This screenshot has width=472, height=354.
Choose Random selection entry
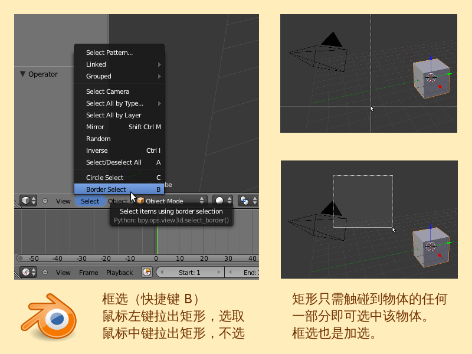tap(119, 139)
